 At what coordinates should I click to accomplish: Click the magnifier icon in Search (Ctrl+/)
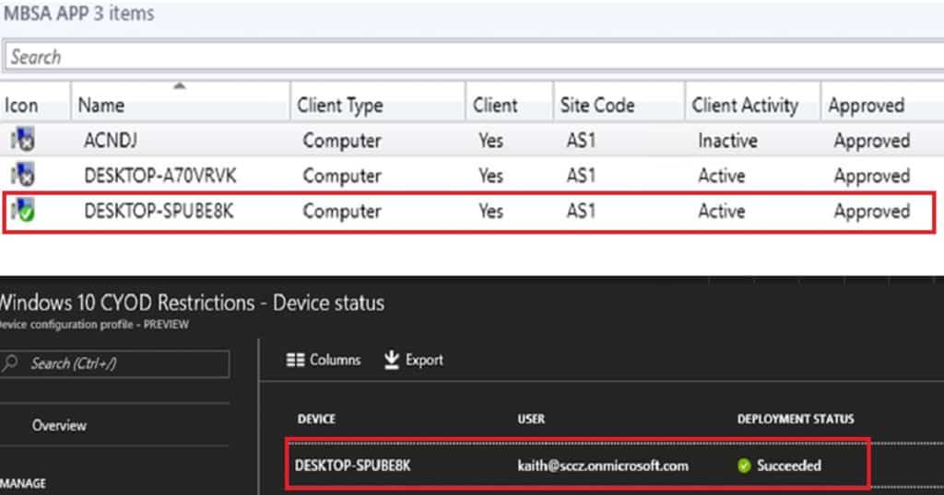coord(12,363)
